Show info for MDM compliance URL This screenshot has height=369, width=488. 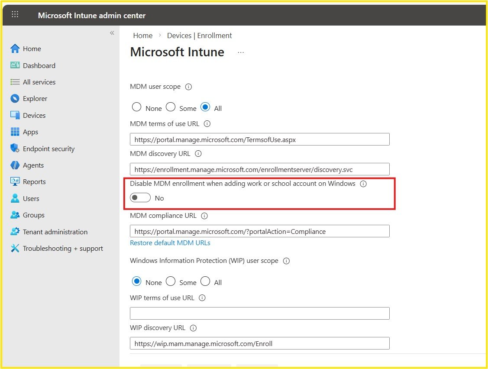click(x=204, y=216)
